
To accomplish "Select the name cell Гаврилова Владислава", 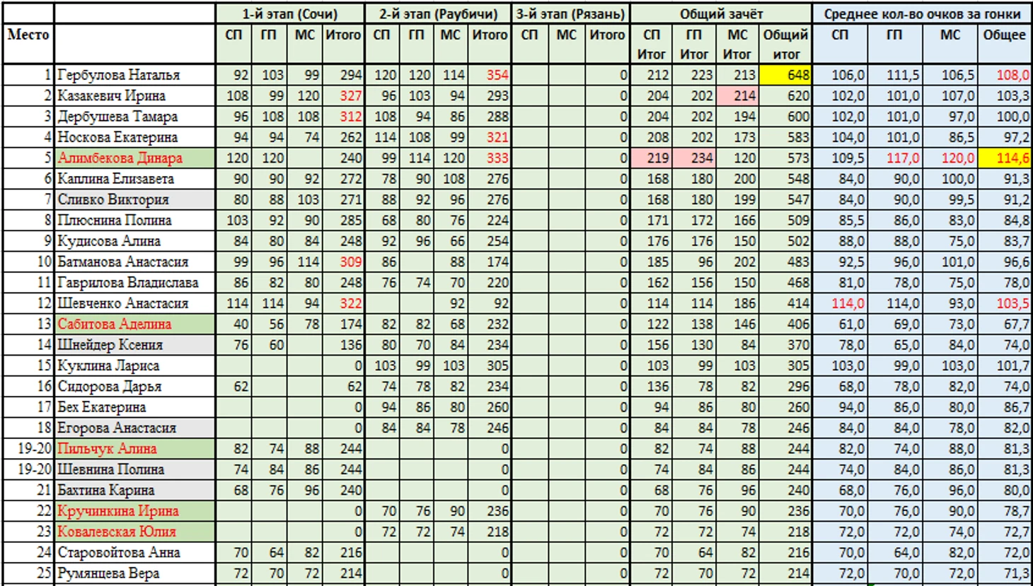I will 134,283.
